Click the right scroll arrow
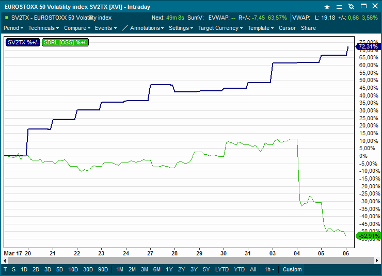 click(377, 261)
